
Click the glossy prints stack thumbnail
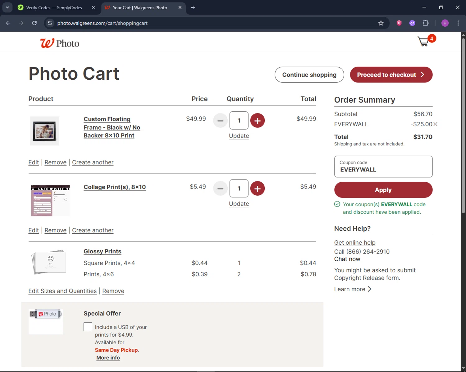click(x=49, y=262)
